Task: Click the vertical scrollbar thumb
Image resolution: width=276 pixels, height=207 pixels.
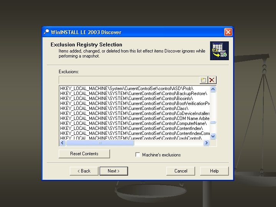Action: [213, 123]
